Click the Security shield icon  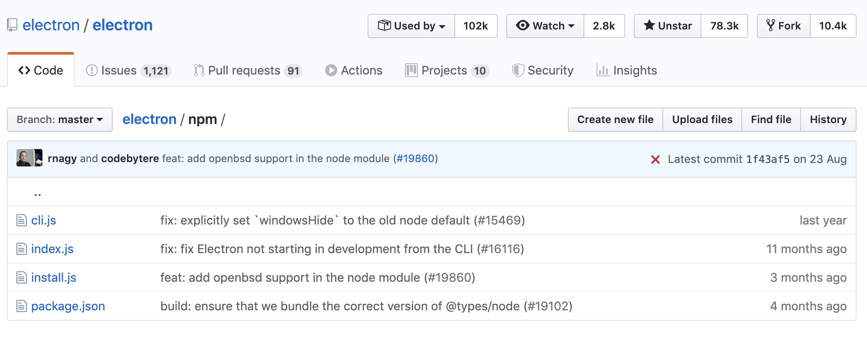coord(518,70)
